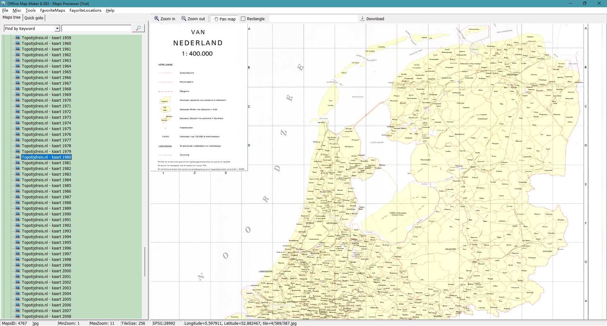This screenshot has height=326, width=607.
Task: Switch to the Quick goto tab
Action: tap(34, 18)
